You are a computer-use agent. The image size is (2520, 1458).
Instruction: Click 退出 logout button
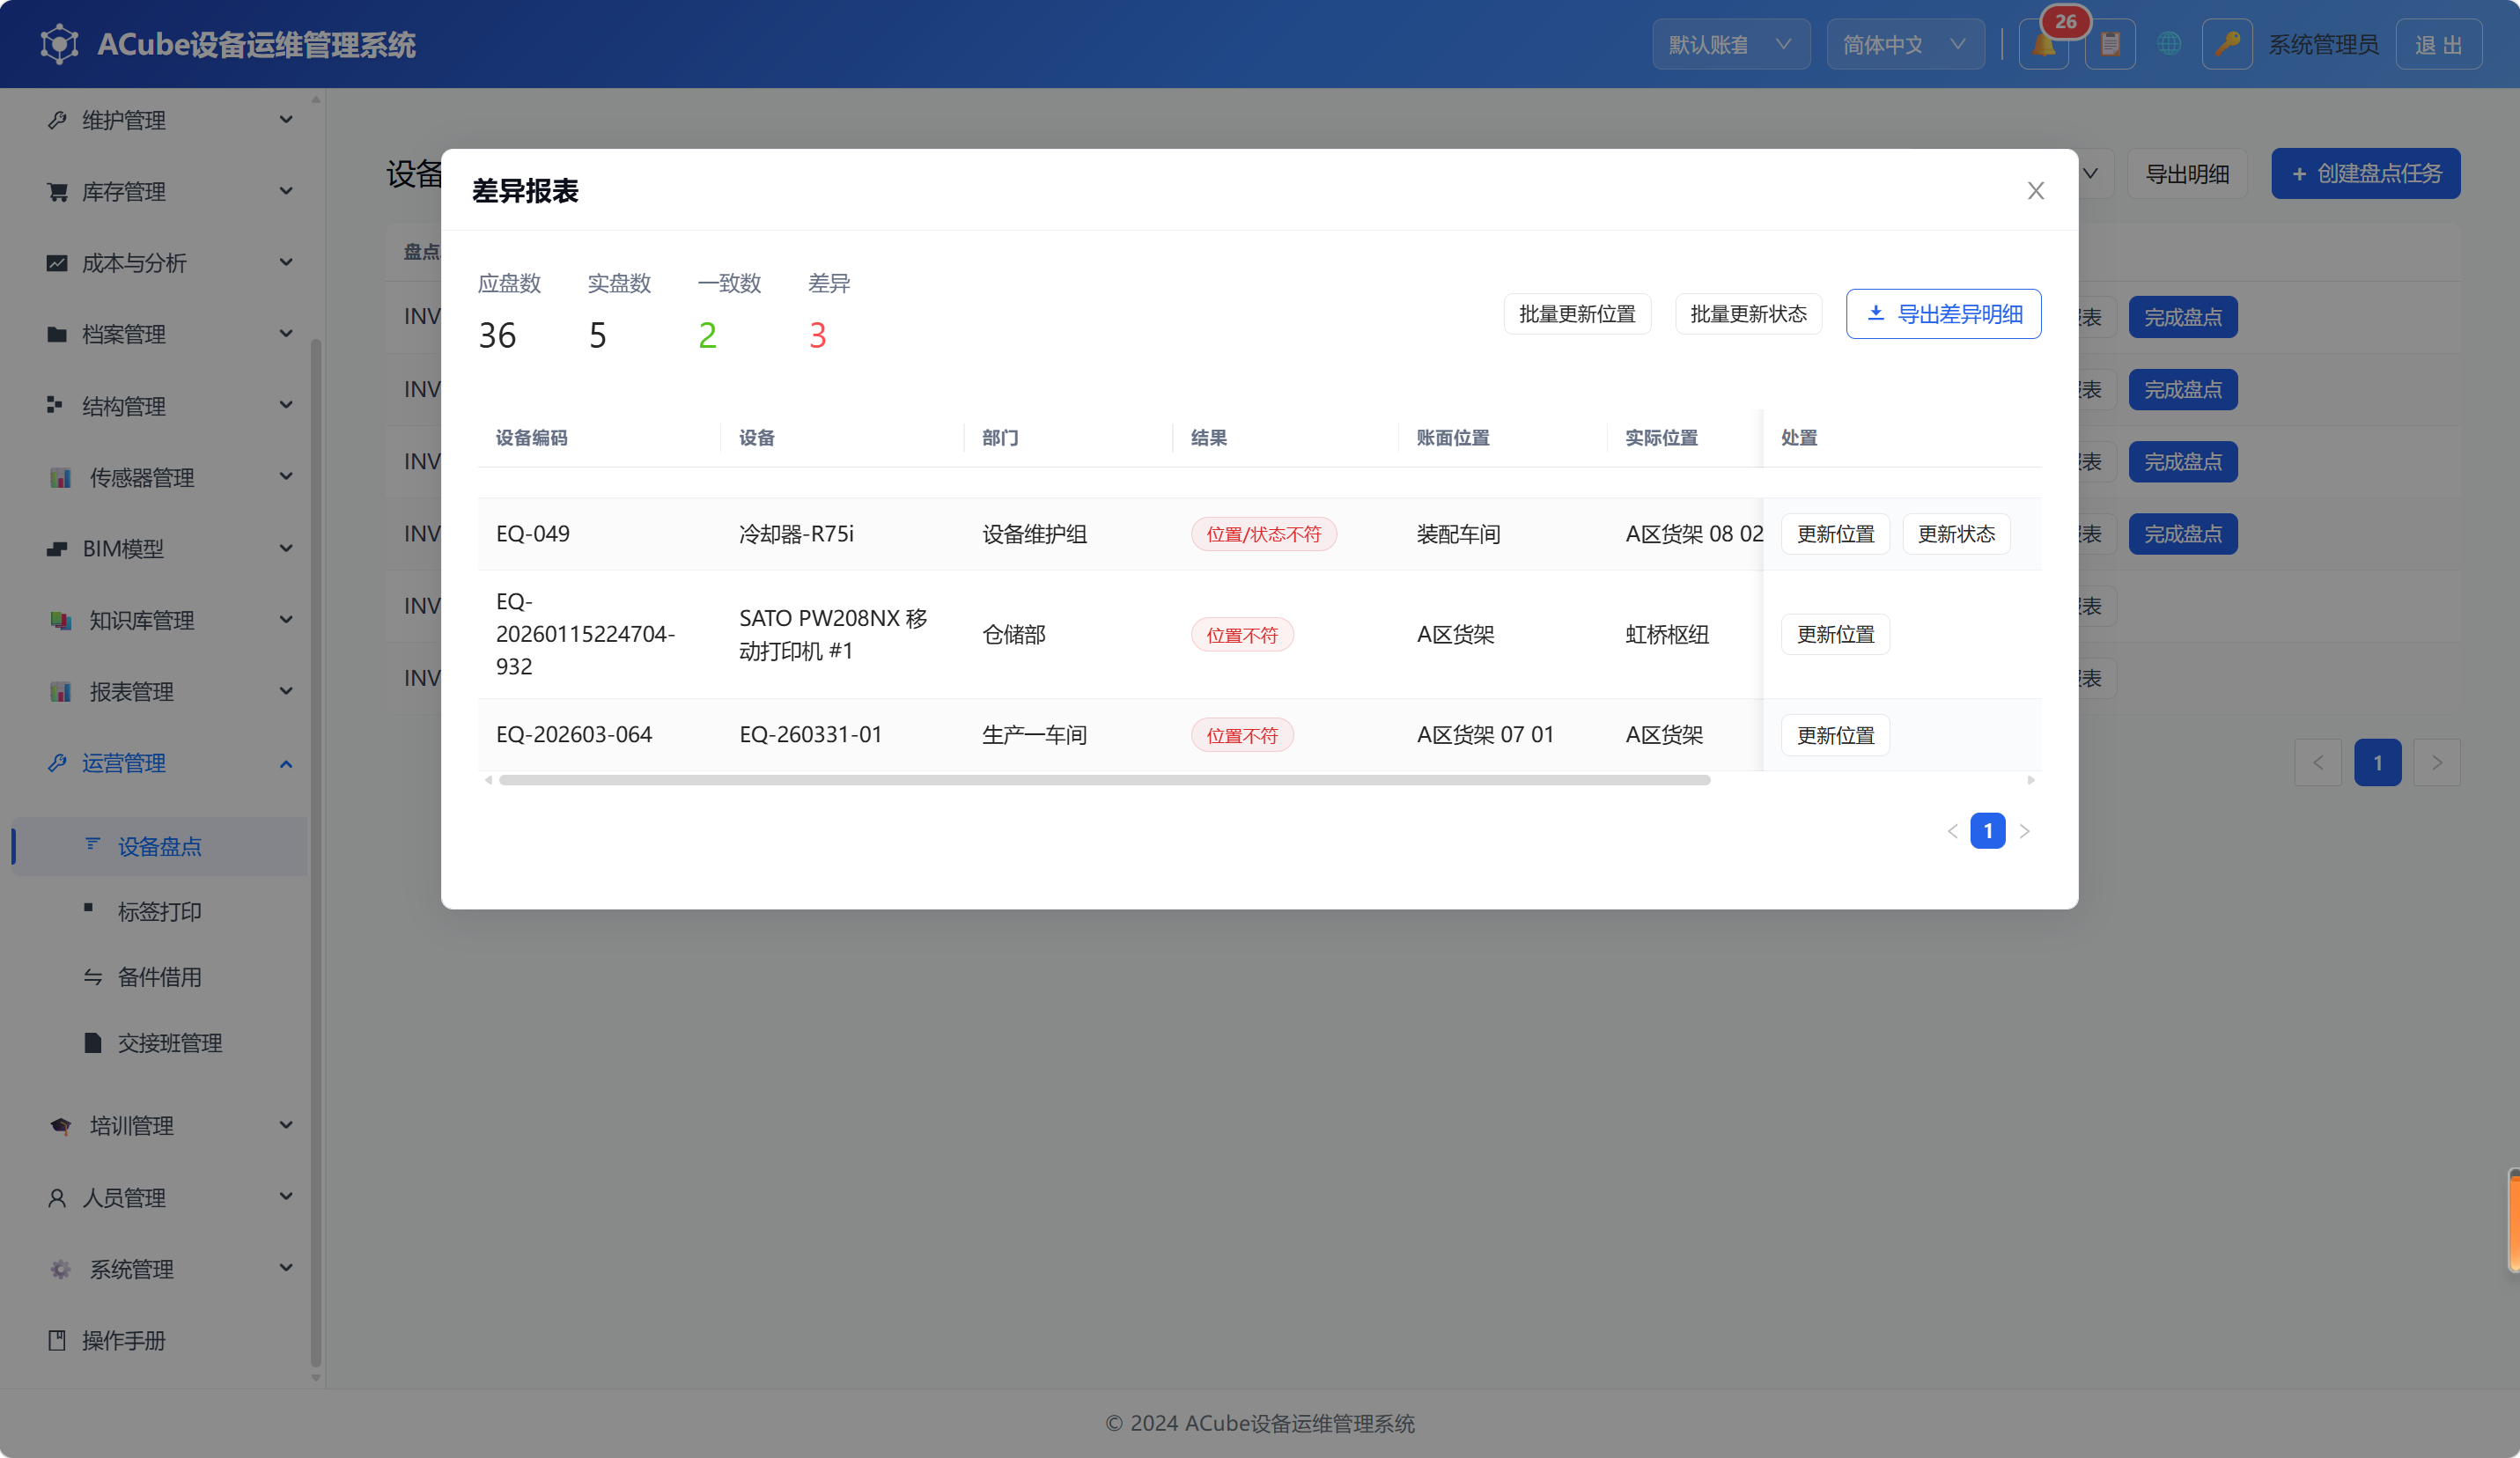[x=2438, y=44]
